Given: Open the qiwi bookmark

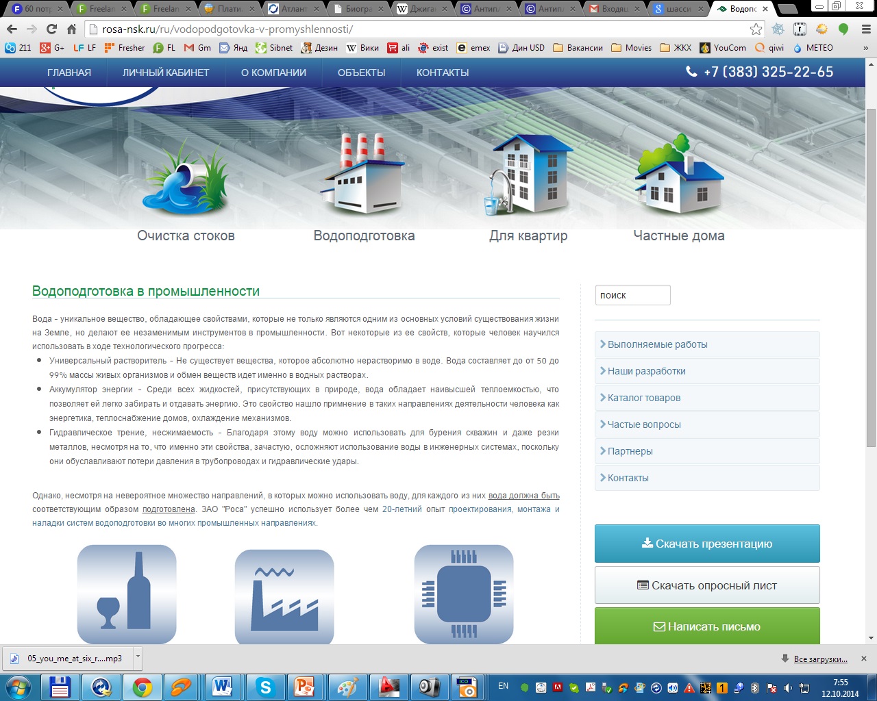Looking at the screenshot, I should (x=769, y=48).
